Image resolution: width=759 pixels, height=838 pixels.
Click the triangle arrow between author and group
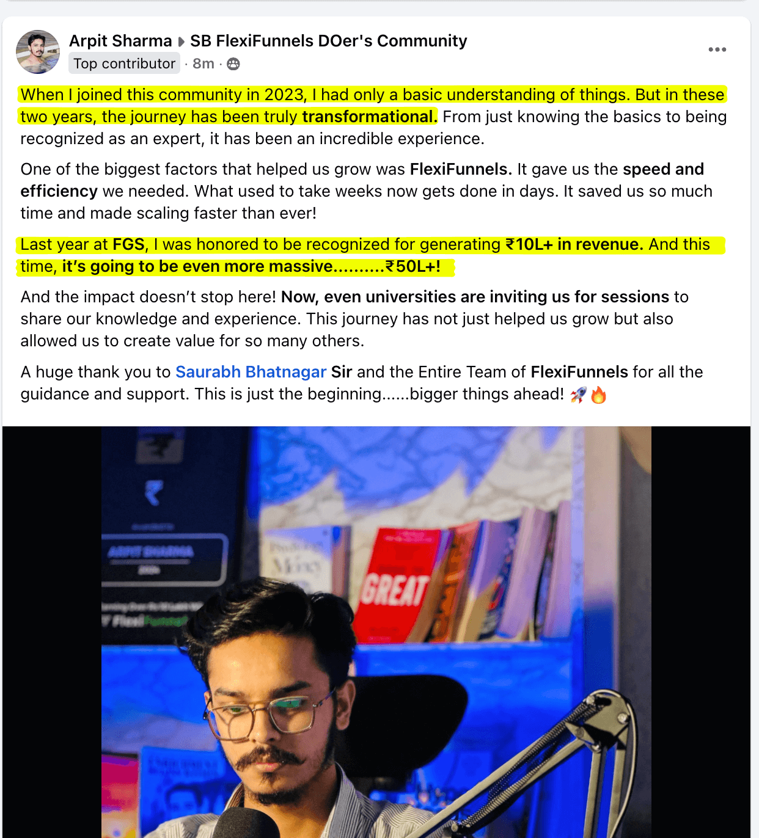point(182,42)
